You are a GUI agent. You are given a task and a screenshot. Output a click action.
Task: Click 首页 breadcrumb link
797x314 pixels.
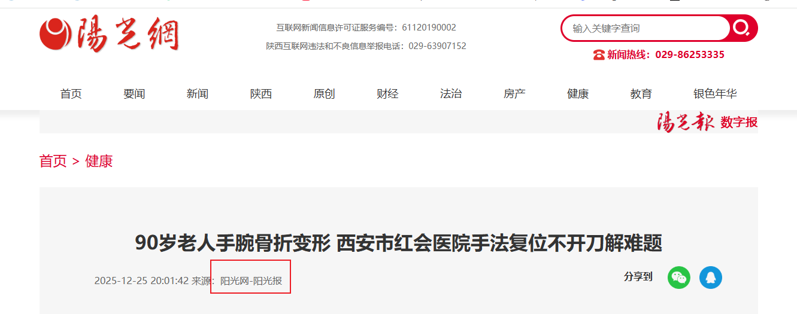point(53,161)
